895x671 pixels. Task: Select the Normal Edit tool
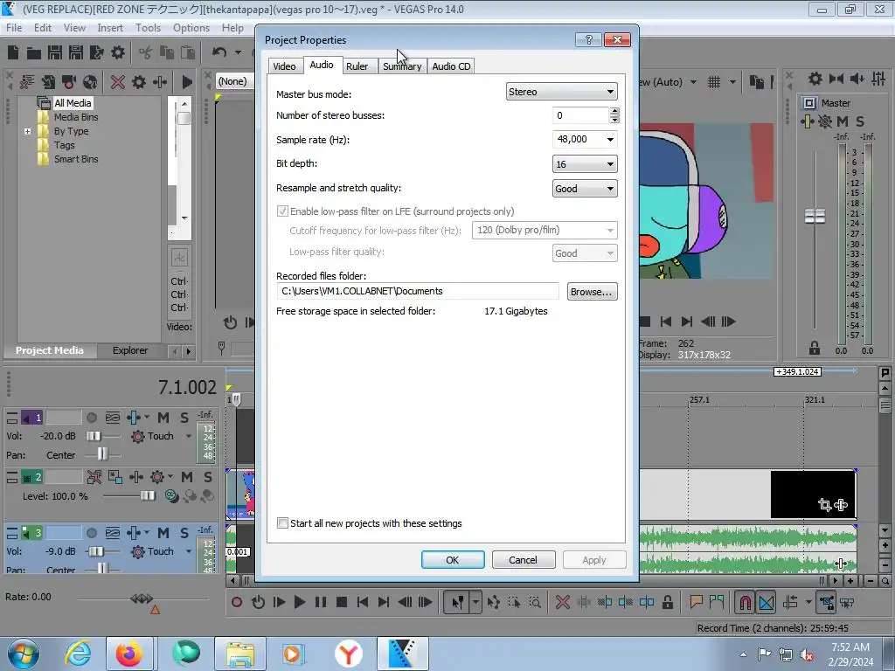point(458,602)
